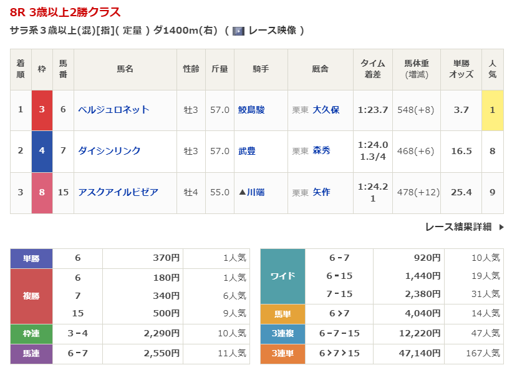
Task: Open trainer 矢作 stable page
Action: point(321,192)
